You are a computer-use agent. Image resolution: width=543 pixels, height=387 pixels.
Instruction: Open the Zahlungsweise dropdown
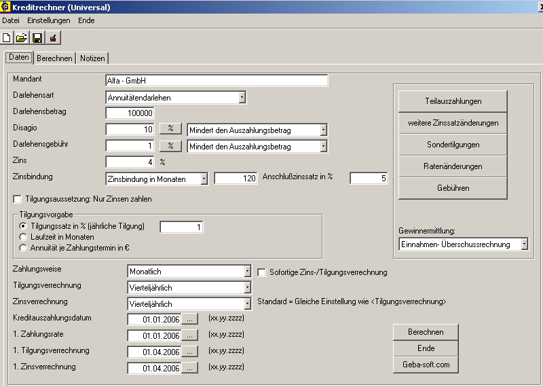point(247,272)
